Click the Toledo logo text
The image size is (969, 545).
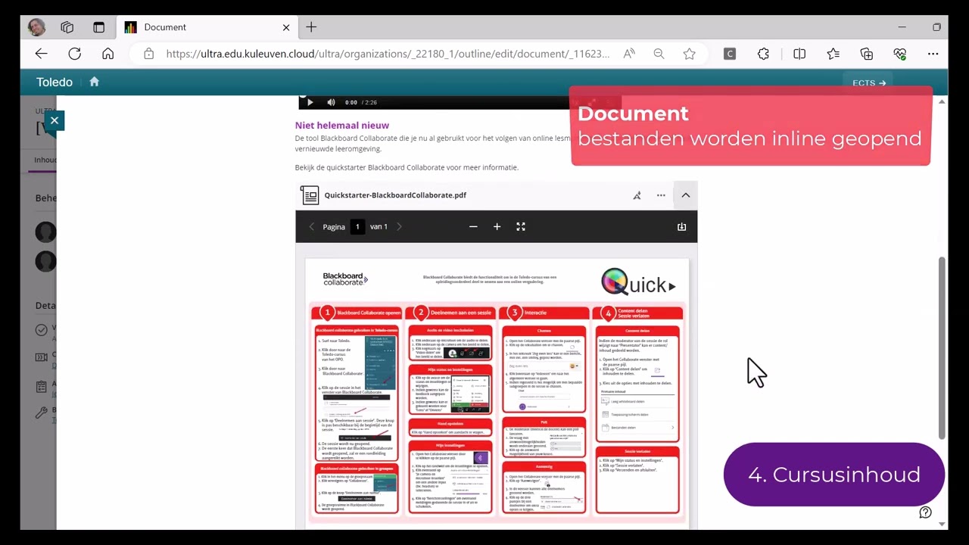(55, 82)
